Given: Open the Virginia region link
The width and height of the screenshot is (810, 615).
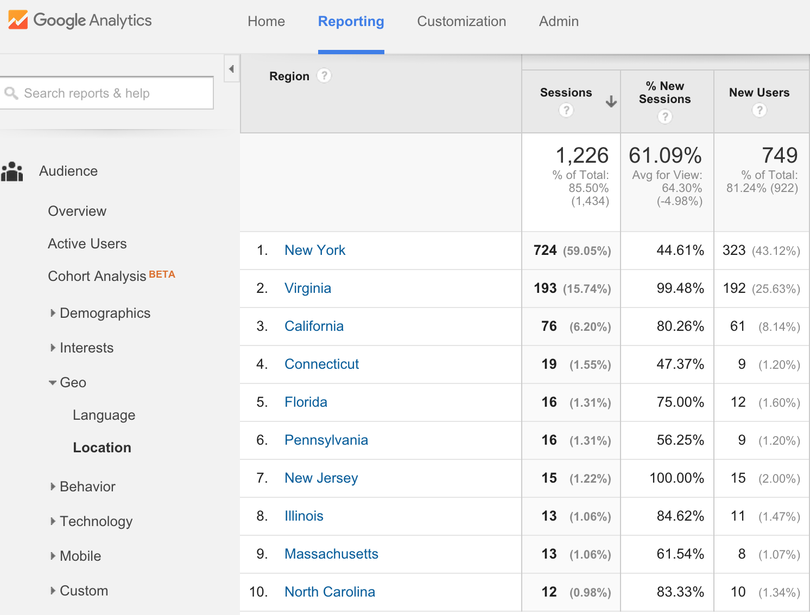Looking at the screenshot, I should pos(308,288).
